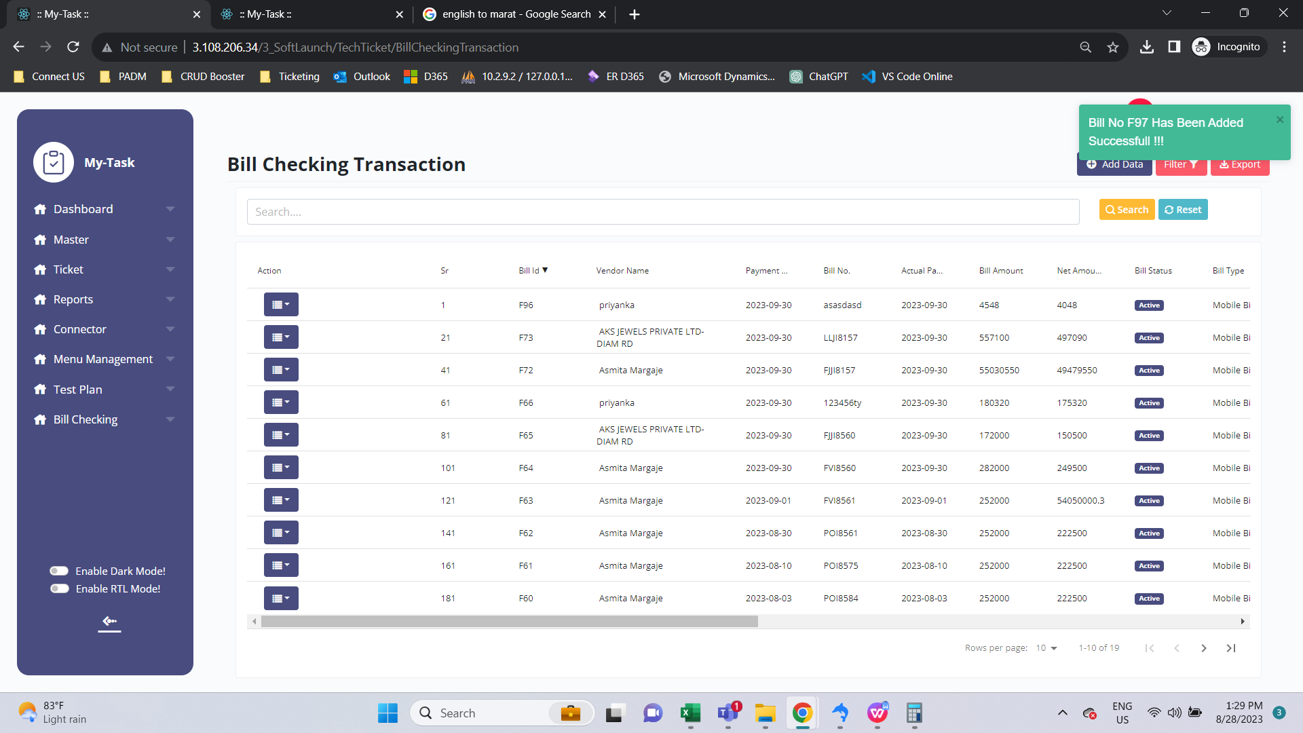Viewport: 1303px width, 733px height.
Task: Expand the Master menu arrow
Action: tap(170, 240)
